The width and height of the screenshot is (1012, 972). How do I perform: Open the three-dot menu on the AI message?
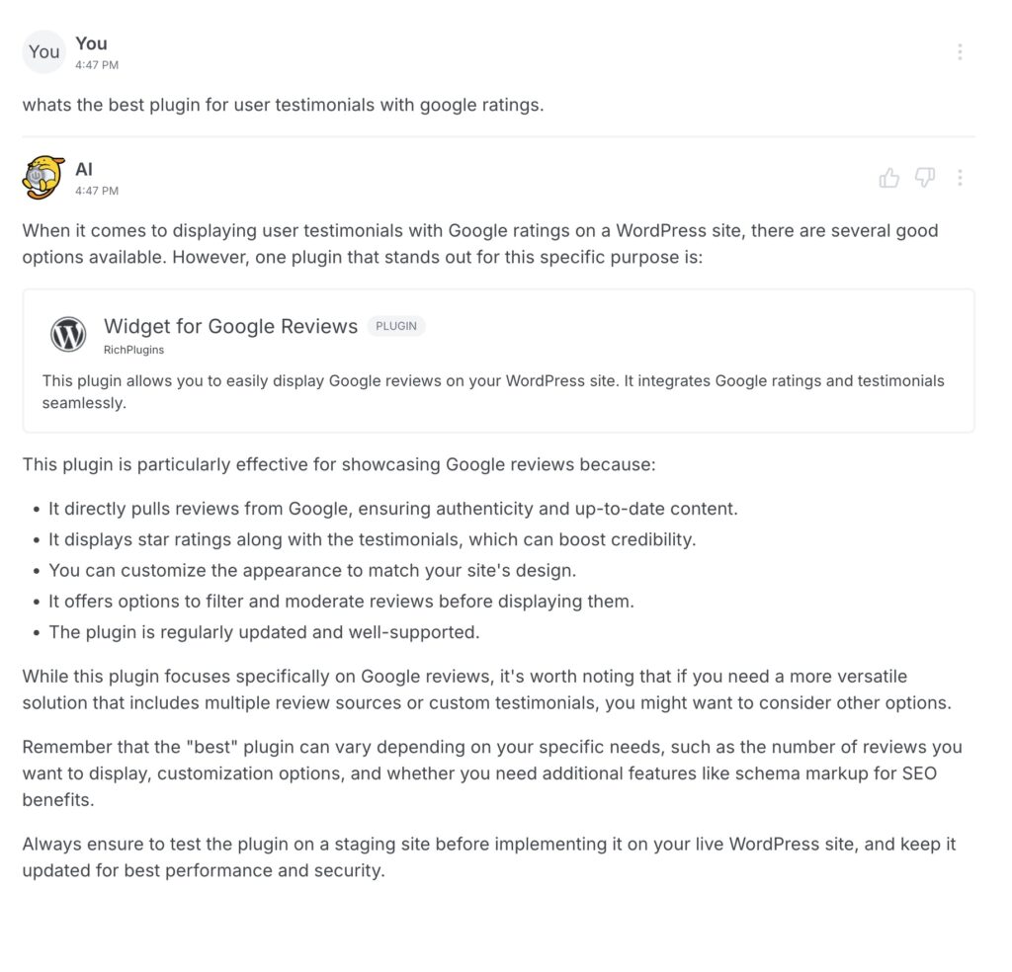tap(960, 178)
